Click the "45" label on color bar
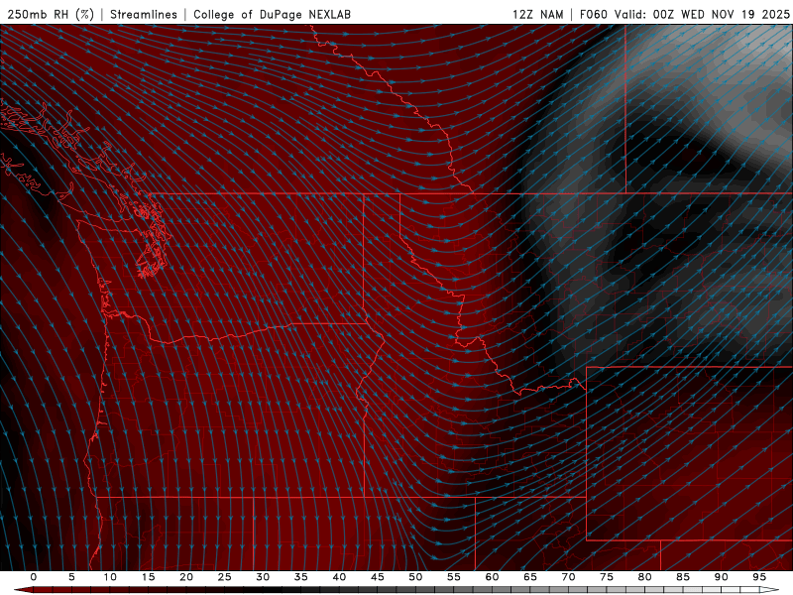Viewport: 793px width, 595px height. coord(378,577)
